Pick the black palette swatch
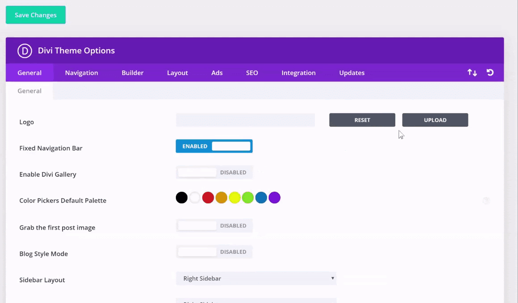This screenshot has width=518, height=303. [182, 198]
